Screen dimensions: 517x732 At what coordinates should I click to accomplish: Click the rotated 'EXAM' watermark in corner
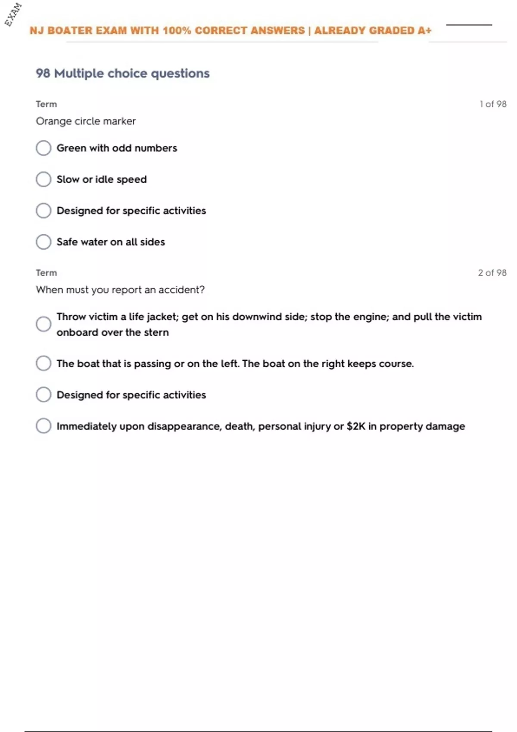[x=13, y=14]
